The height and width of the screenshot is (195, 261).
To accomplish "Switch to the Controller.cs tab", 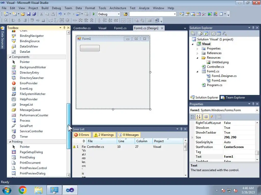I will coord(82,28).
